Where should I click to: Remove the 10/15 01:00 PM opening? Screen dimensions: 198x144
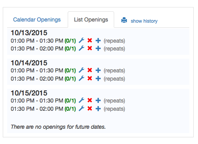(x=90, y=100)
